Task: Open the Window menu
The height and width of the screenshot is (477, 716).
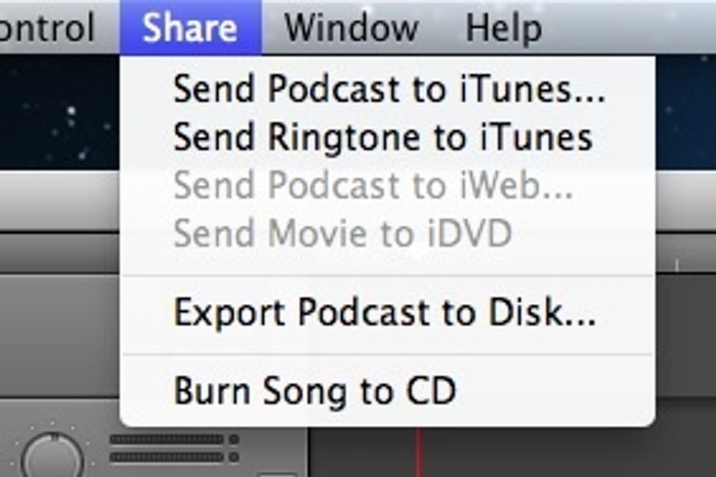Action: (351, 27)
